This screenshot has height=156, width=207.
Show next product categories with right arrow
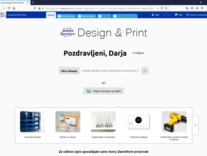click(x=195, y=125)
